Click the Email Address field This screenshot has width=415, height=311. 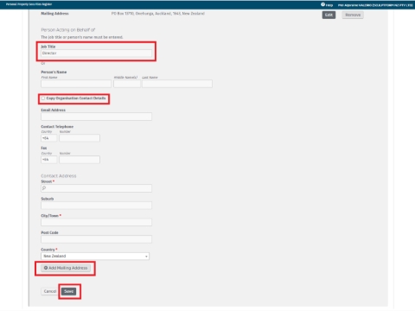(x=96, y=117)
